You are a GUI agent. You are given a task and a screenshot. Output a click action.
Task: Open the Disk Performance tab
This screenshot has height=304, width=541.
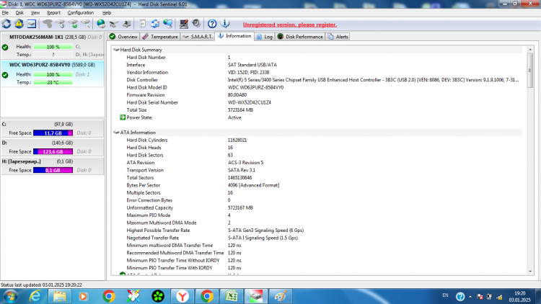[x=300, y=37]
